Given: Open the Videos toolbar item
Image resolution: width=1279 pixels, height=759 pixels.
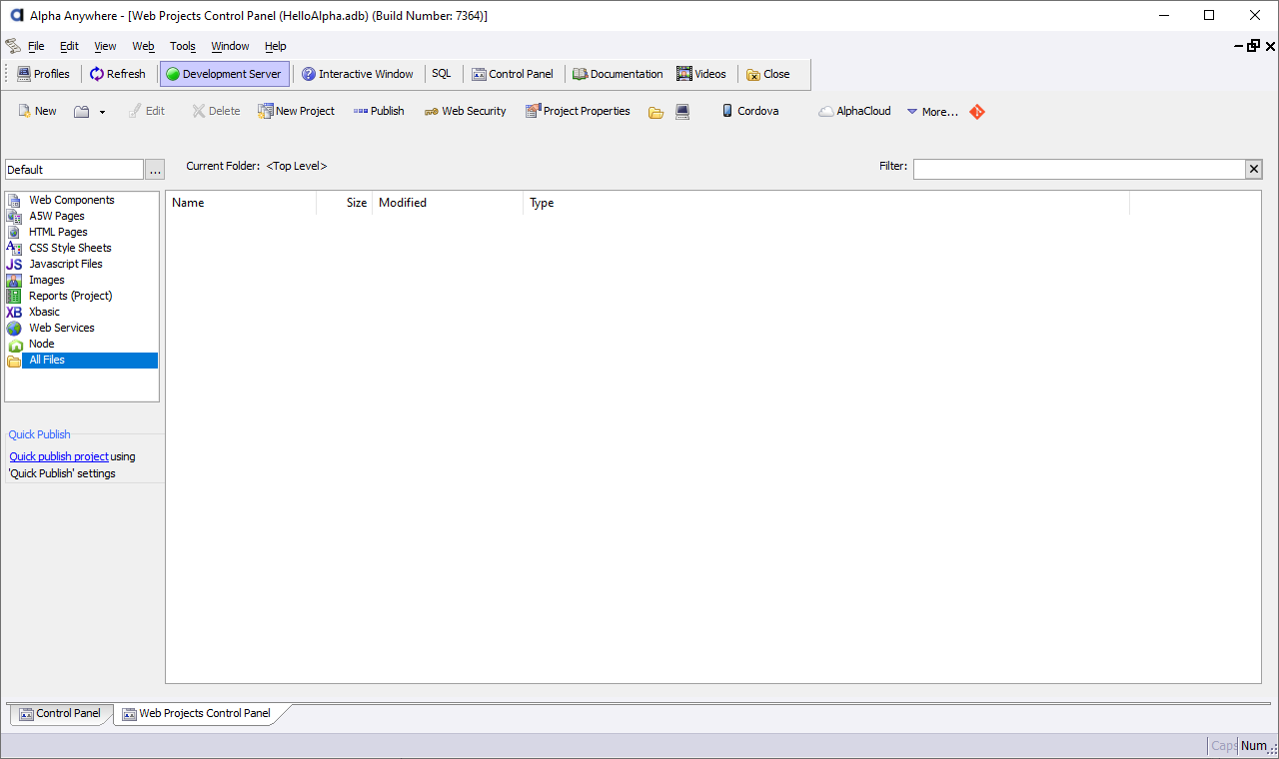Looking at the screenshot, I should (701, 74).
